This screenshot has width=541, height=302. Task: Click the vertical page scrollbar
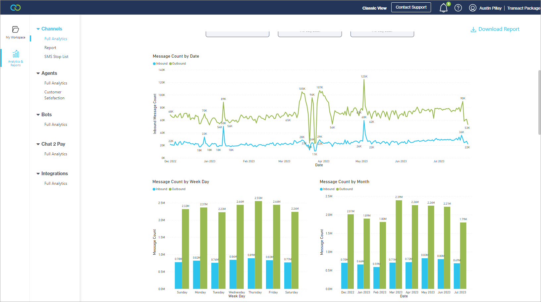click(539, 103)
